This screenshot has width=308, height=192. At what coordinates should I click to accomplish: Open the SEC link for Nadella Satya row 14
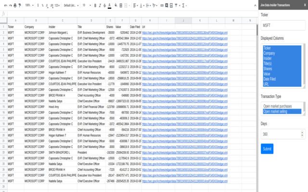click(185, 101)
